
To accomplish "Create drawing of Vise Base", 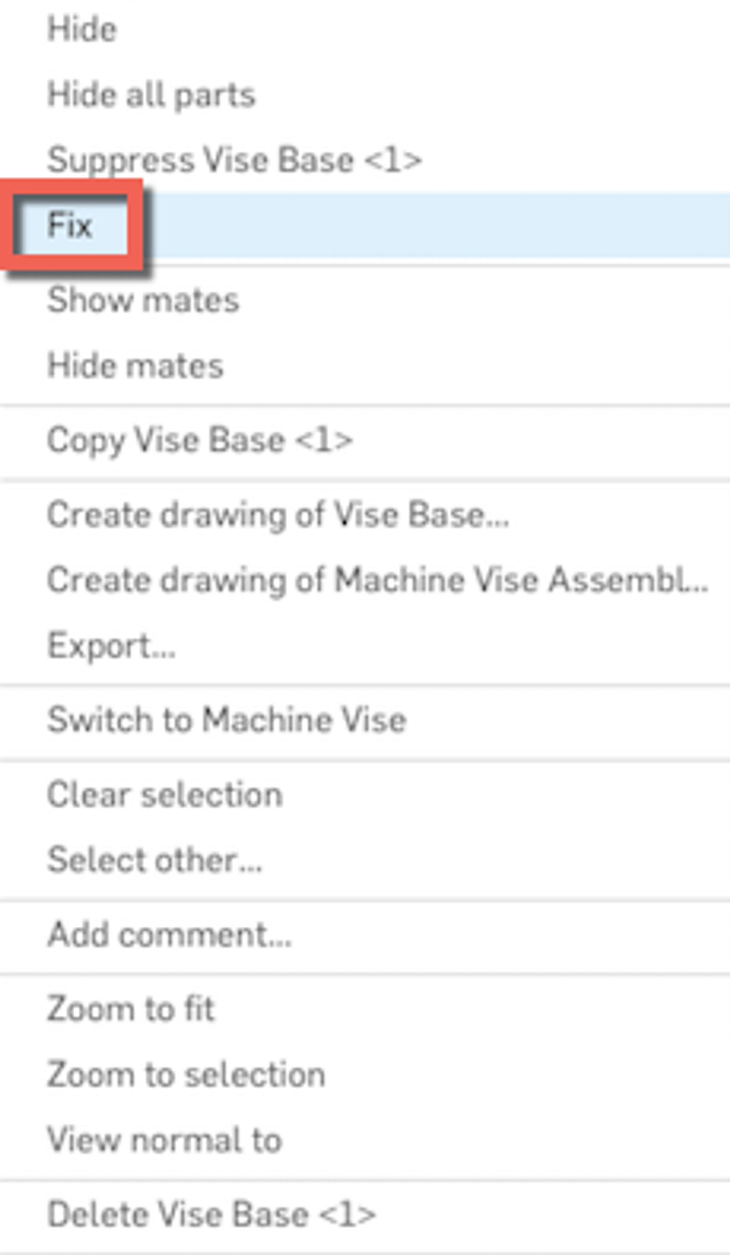I will (278, 514).
